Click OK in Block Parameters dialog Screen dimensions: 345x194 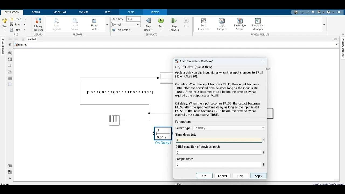point(204,176)
